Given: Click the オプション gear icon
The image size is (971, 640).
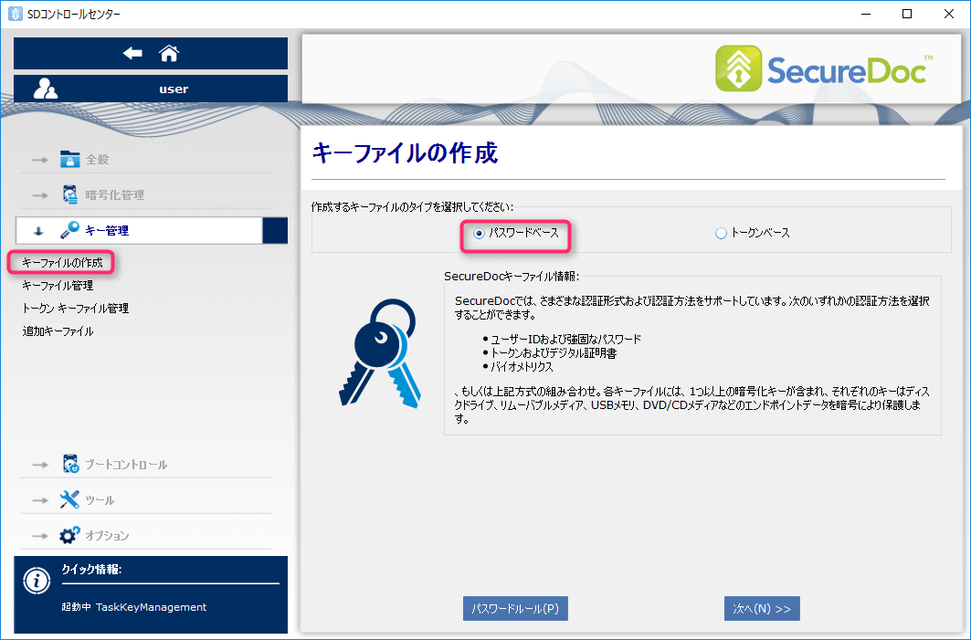Looking at the screenshot, I should coord(70,535).
